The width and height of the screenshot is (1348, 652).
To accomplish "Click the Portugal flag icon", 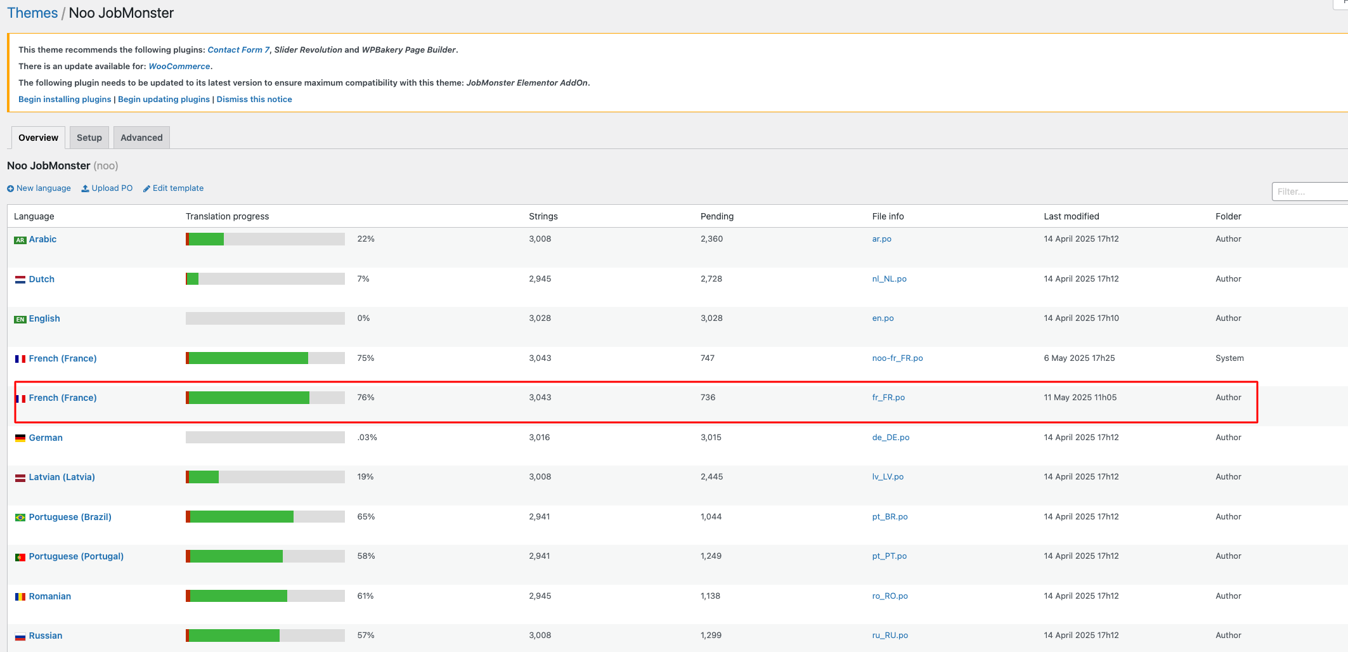I will (20, 557).
